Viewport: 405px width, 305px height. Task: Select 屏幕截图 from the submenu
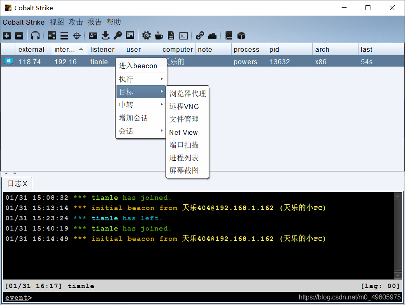(187, 171)
